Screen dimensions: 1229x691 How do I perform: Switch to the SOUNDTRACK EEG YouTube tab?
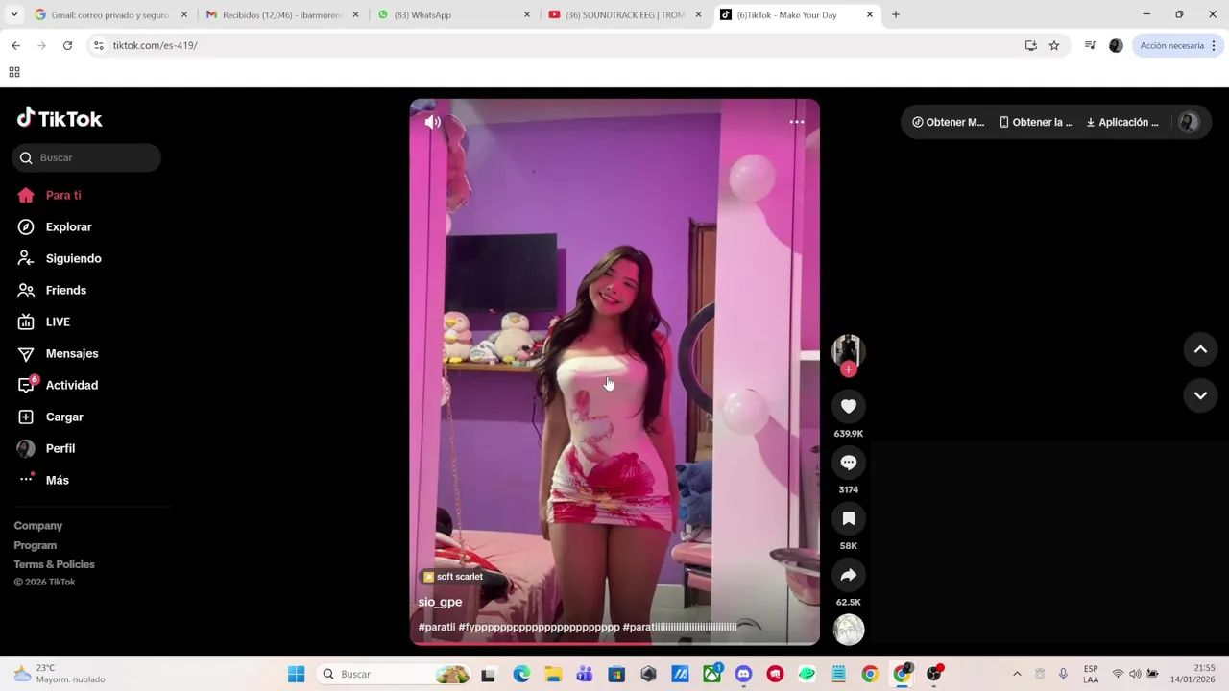(x=626, y=14)
